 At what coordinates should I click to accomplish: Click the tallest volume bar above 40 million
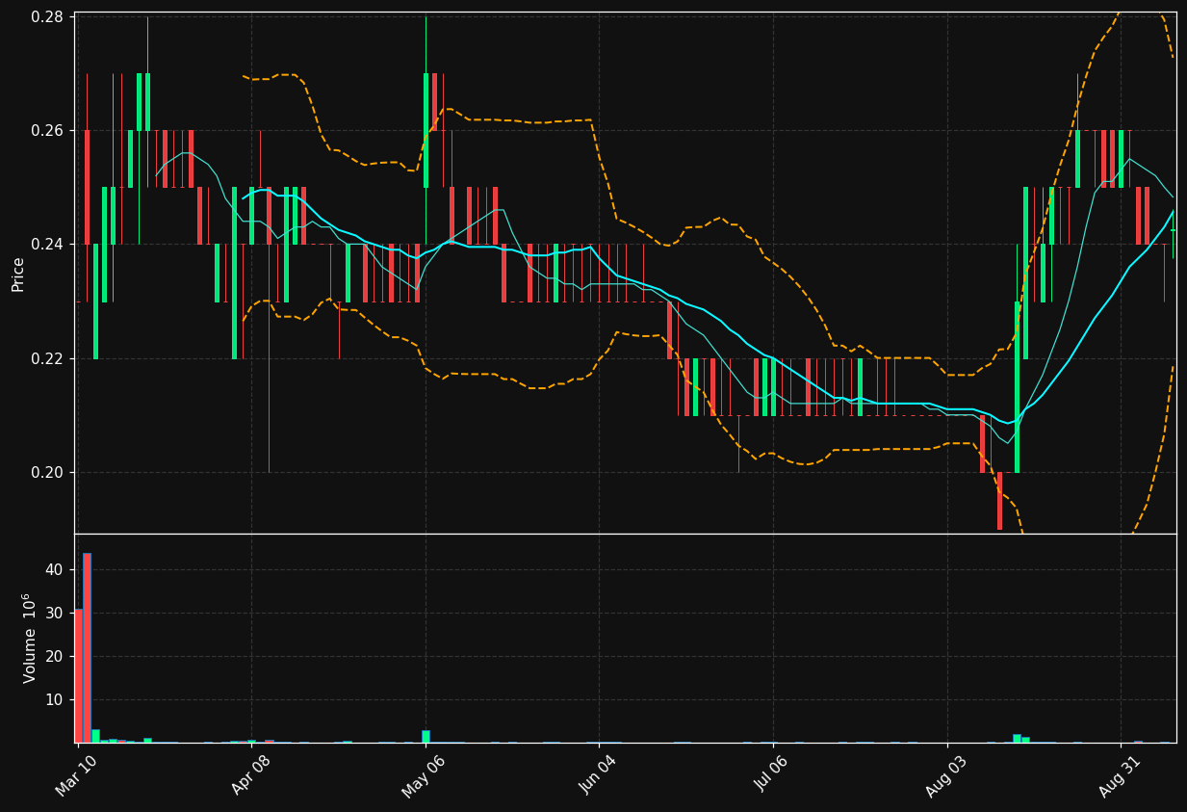[87, 647]
